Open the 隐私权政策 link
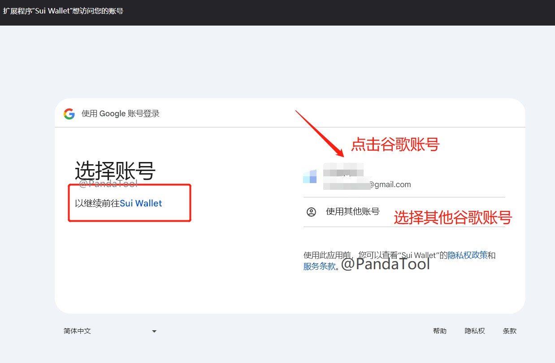The image size is (555, 363). pos(468,255)
